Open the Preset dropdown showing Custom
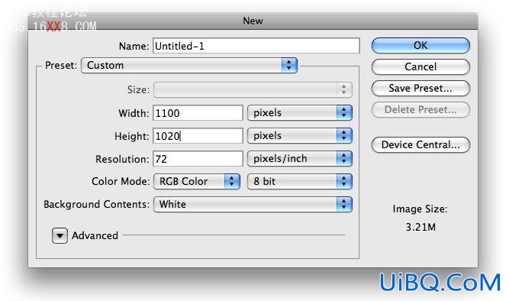This screenshot has height=301, width=509. pos(189,66)
